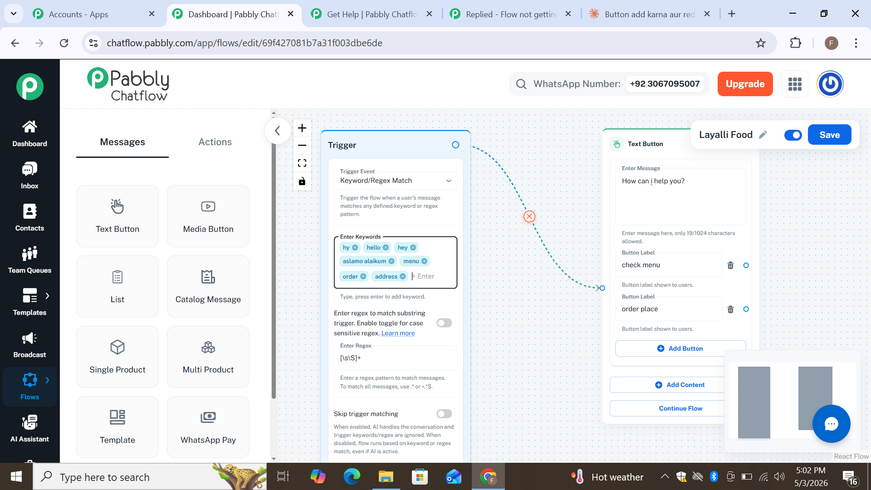The image size is (871, 490).
Task: Add a Media Button message block
Action: coord(208,216)
